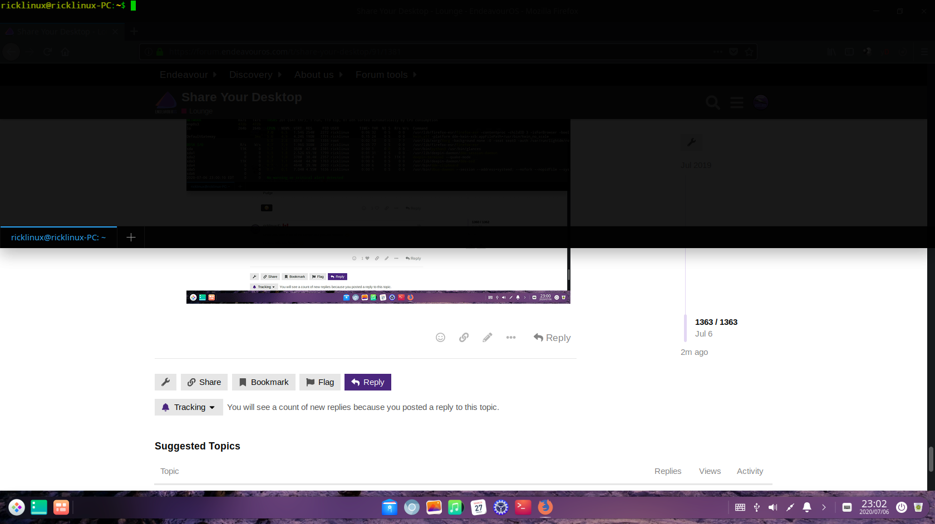Viewport: 935px width, 524px height.
Task: Focus the terminal prompt line
Action: tap(68, 6)
